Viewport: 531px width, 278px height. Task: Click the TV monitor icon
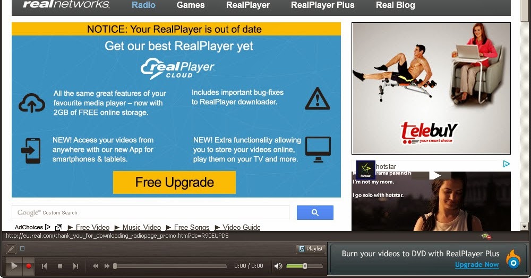coord(318,149)
